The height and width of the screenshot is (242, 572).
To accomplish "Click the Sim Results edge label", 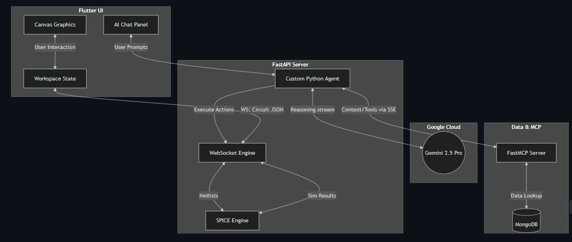I will click(x=322, y=196).
